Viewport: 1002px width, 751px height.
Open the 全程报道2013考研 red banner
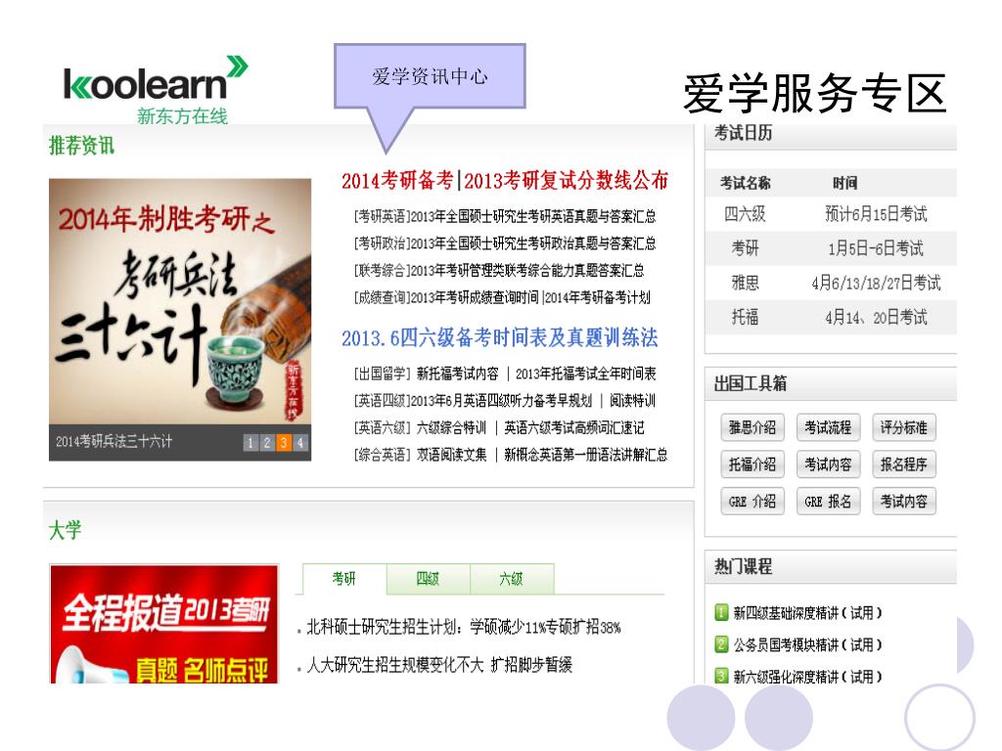click(164, 624)
